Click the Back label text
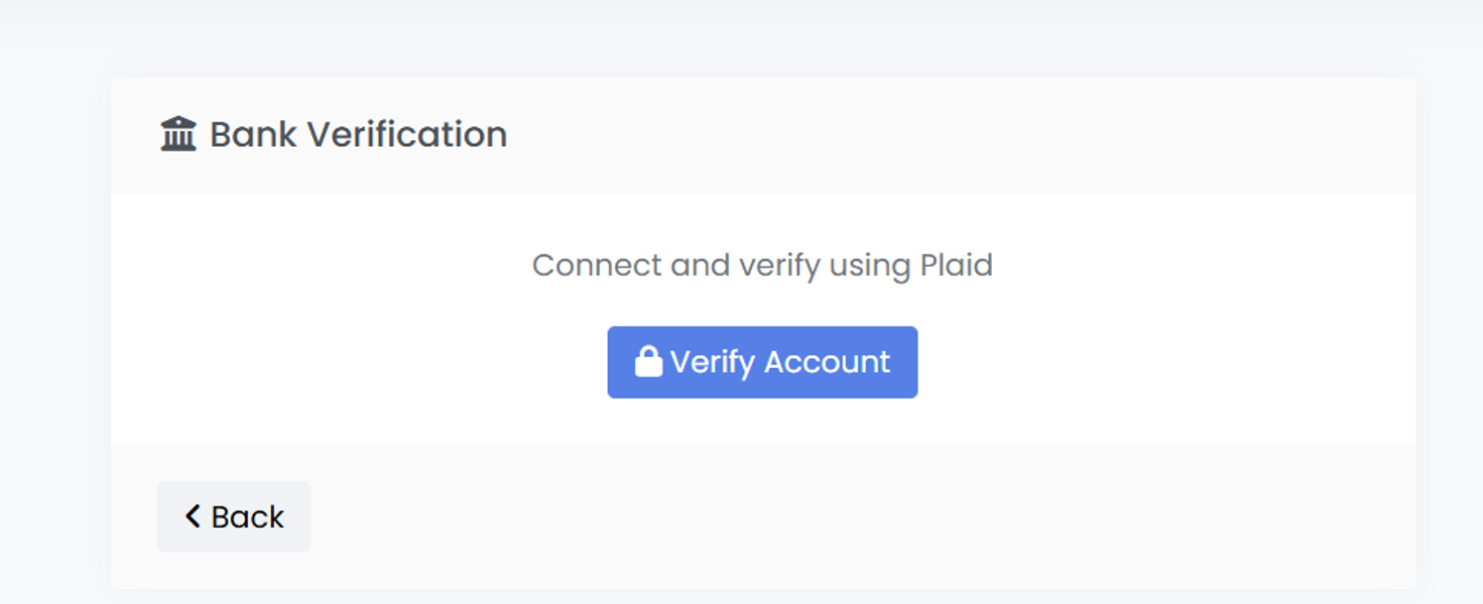This screenshot has height=604, width=1483. click(248, 517)
